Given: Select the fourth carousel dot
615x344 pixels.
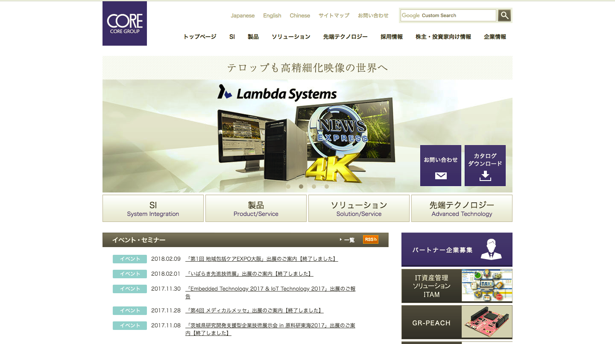Looking at the screenshot, I should pos(327,187).
